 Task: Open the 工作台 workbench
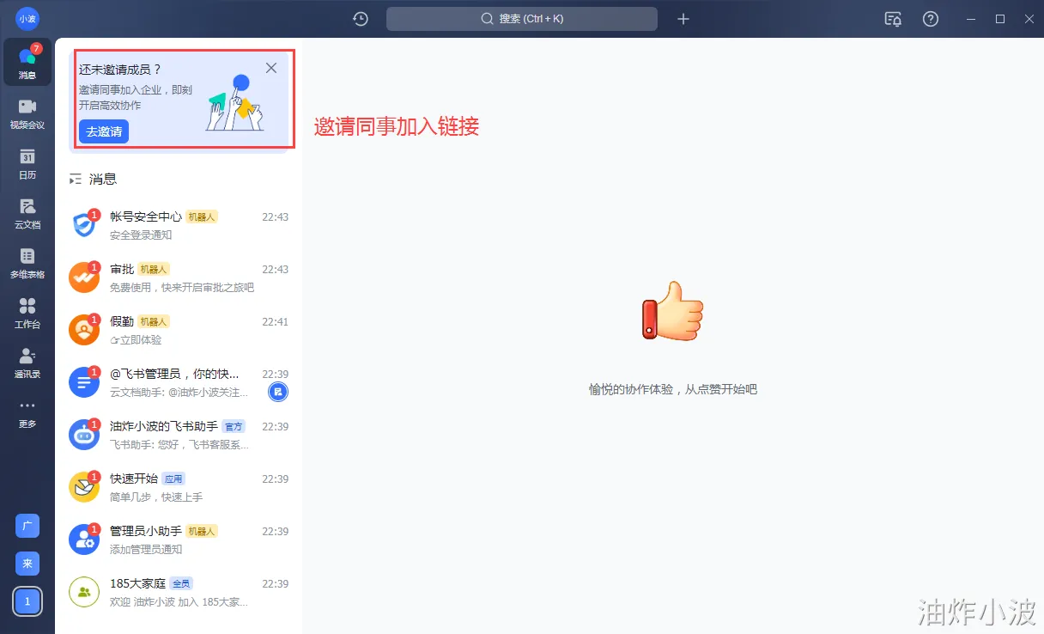coord(27,312)
